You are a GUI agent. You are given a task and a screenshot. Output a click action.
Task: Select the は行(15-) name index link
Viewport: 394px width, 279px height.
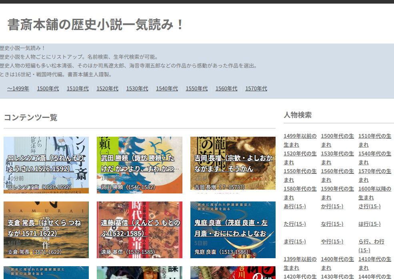pyautogui.click(x=369, y=224)
